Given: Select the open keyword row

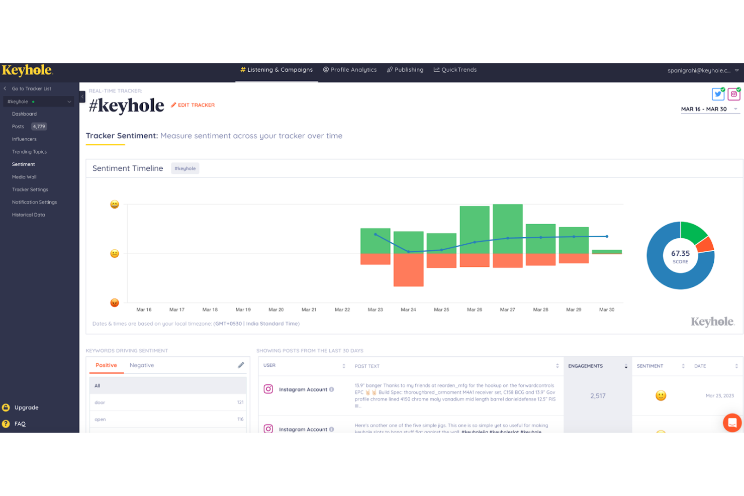Looking at the screenshot, I should point(168,419).
